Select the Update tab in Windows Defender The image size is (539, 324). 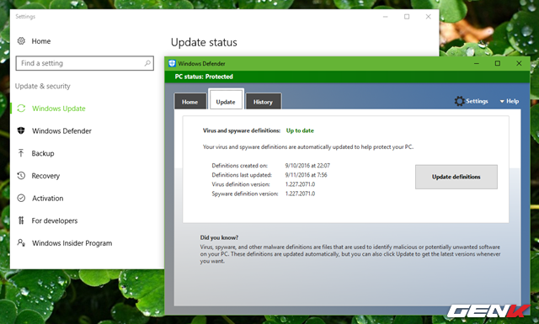pos(226,99)
